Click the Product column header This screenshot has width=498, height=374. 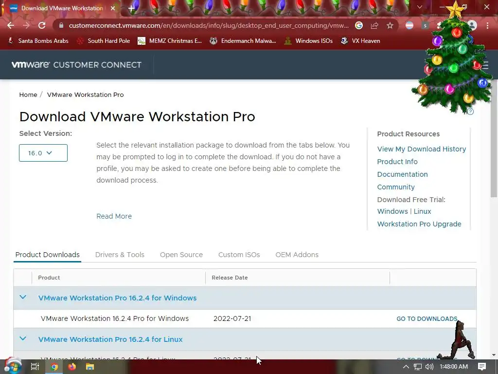(x=49, y=278)
